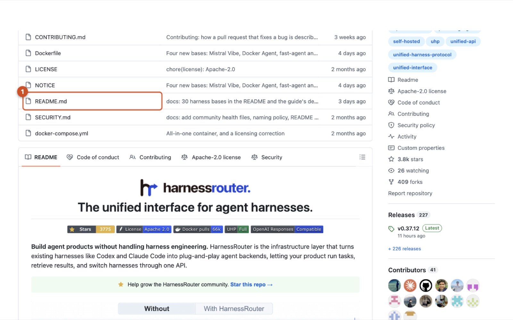
Task: Click the self-hosted topic tag
Action: [x=407, y=41]
